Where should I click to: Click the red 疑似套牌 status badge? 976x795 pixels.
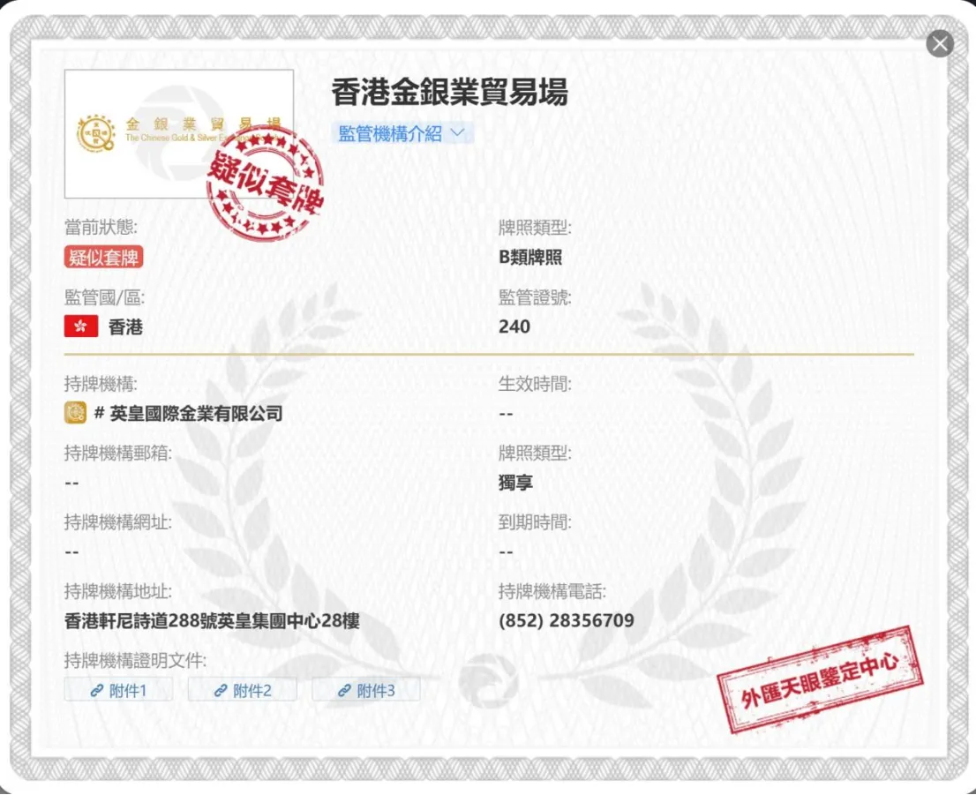coord(103,257)
